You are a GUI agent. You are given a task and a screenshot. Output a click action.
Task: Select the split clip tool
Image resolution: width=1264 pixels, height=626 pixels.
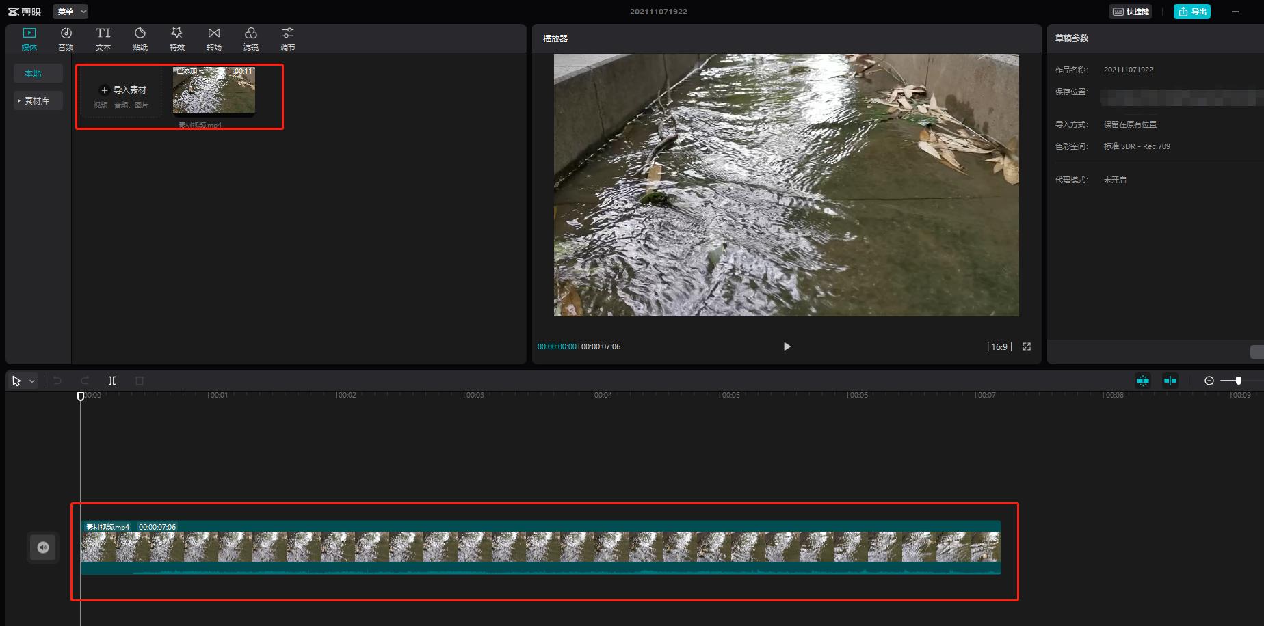tap(112, 381)
